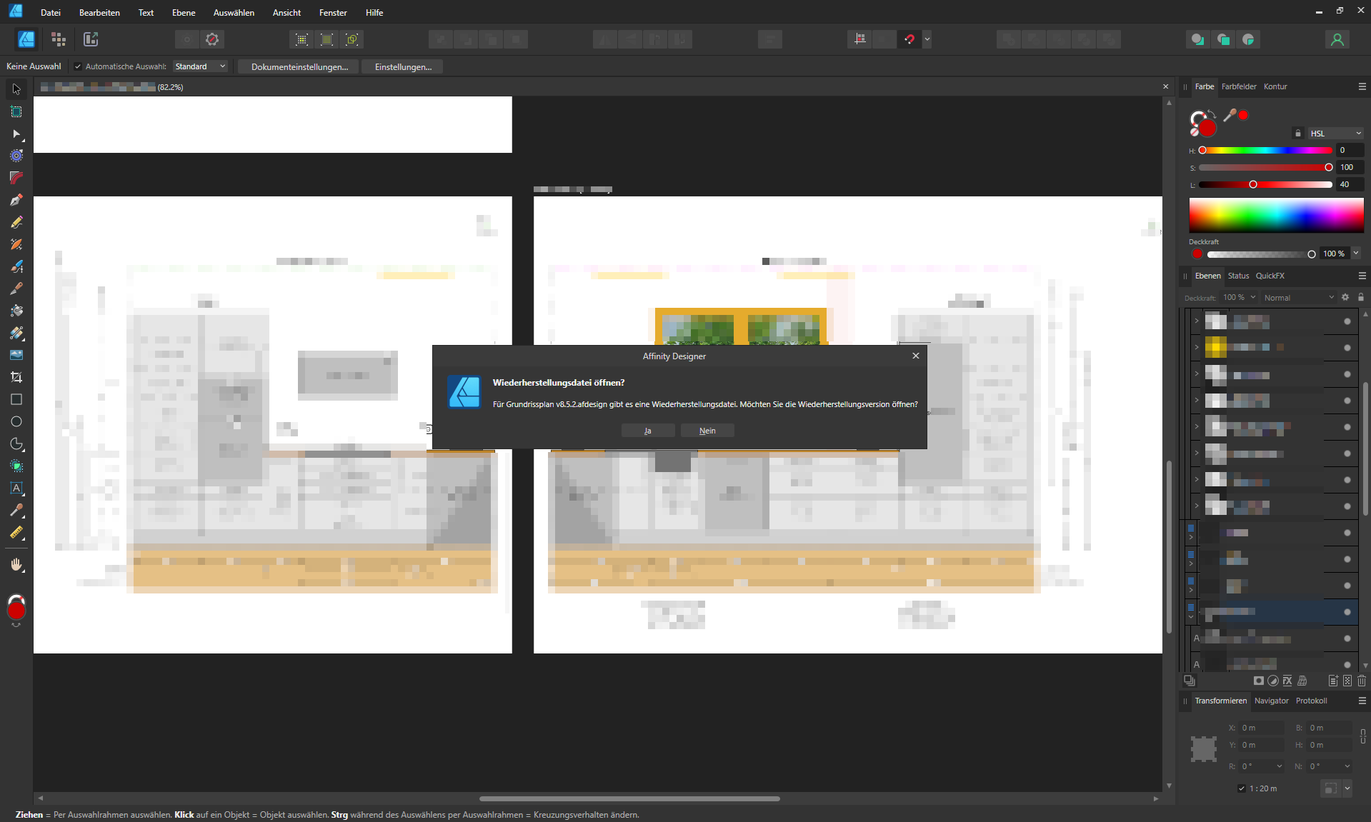Open the Ebene menu
This screenshot has width=1371, height=822.
(x=184, y=12)
